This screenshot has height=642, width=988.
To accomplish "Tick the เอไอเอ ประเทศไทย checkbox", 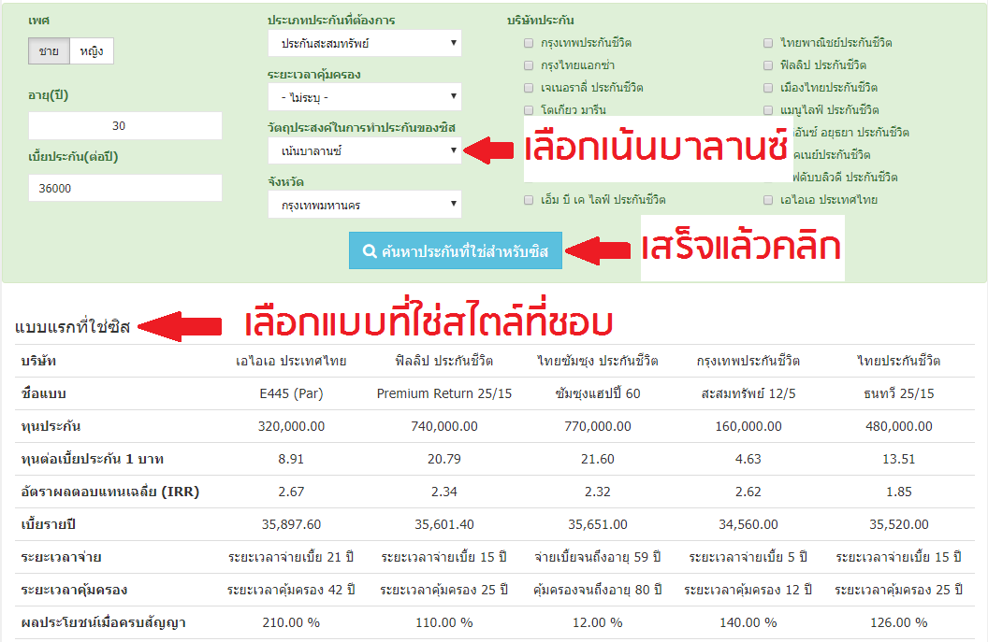I will [x=769, y=200].
